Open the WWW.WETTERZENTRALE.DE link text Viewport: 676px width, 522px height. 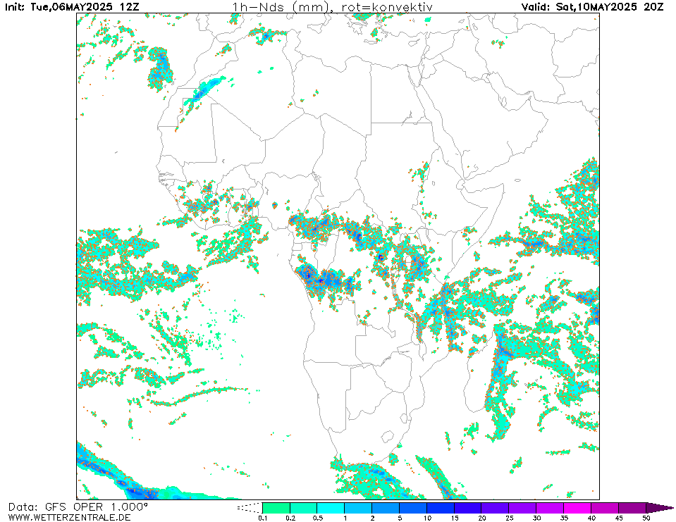(x=69, y=517)
